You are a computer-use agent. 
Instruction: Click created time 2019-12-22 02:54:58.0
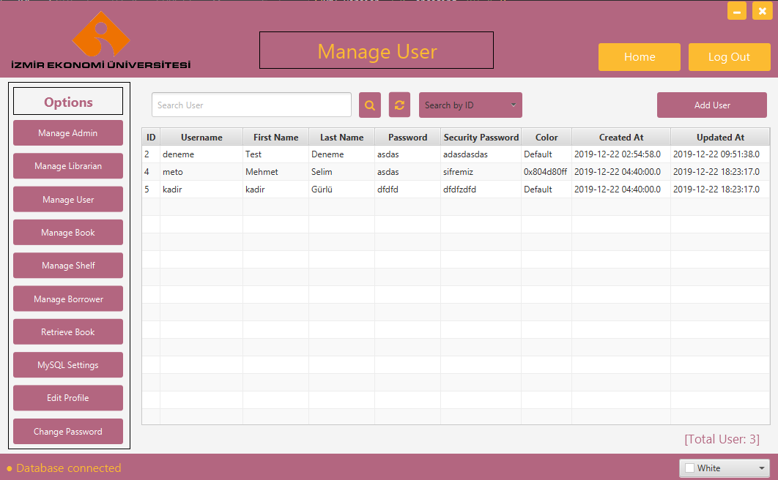tap(621, 154)
